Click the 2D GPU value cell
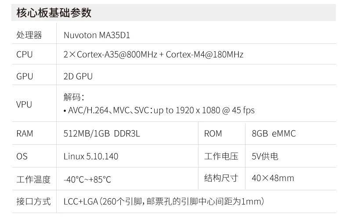 78,76
